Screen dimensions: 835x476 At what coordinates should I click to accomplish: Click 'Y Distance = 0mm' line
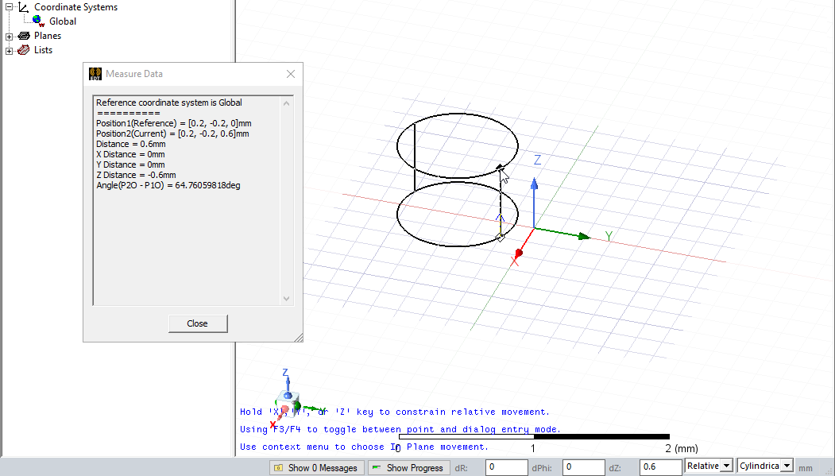[x=130, y=165]
